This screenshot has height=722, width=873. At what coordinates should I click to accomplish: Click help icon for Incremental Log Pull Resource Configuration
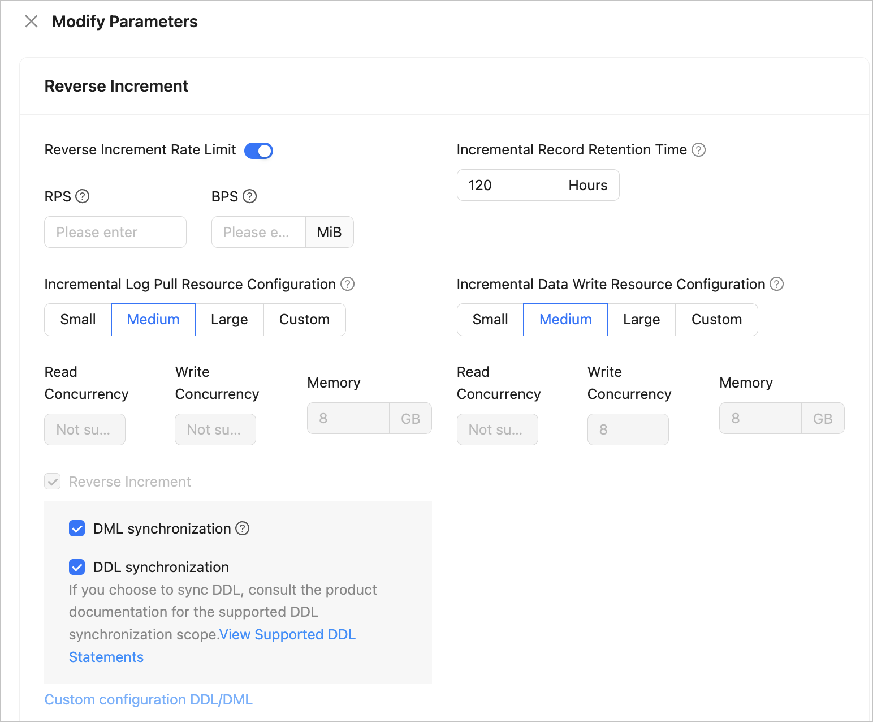pos(348,284)
